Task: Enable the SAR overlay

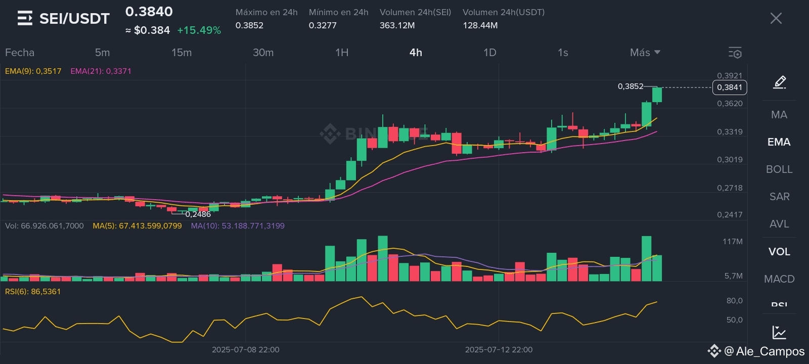Action: tap(779, 197)
